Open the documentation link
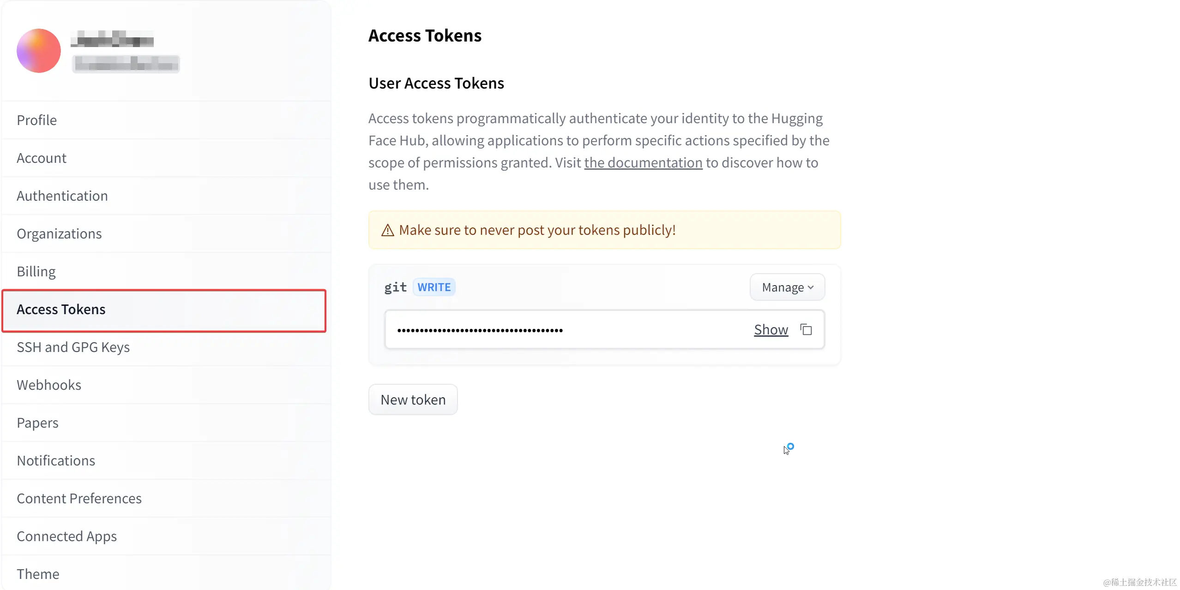This screenshot has width=1180, height=590. [x=643, y=163]
